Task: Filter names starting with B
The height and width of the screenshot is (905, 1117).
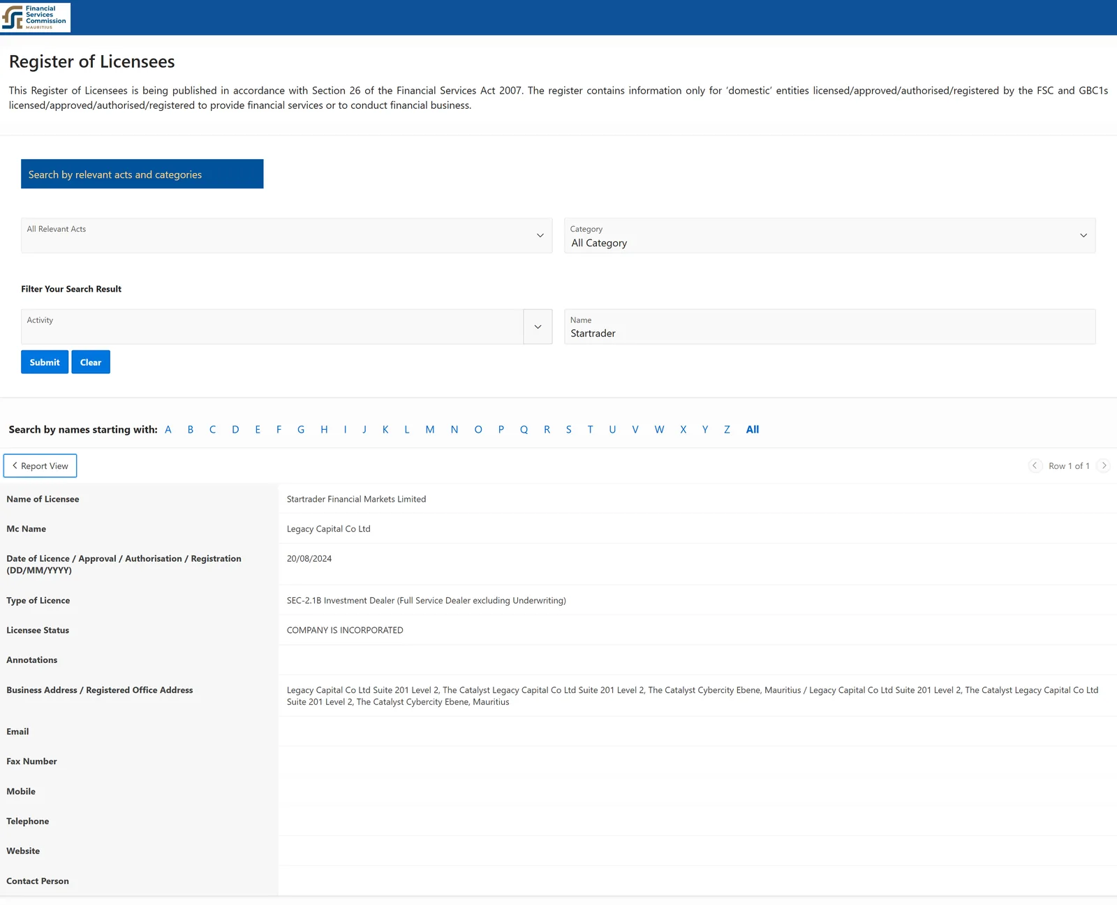Action: [191, 430]
